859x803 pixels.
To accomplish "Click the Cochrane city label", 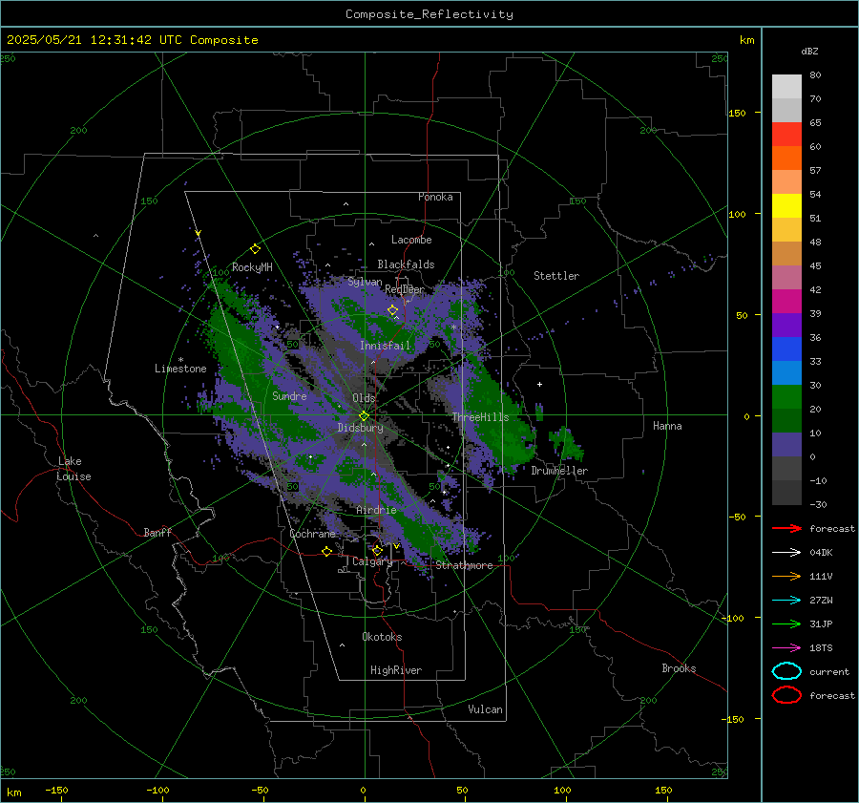I will [x=312, y=534].
